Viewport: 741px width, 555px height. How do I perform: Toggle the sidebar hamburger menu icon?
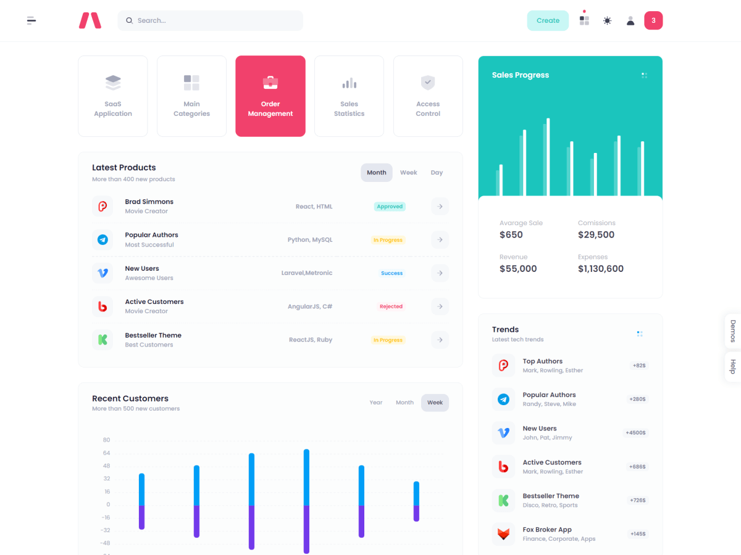(x=31, y=20)
